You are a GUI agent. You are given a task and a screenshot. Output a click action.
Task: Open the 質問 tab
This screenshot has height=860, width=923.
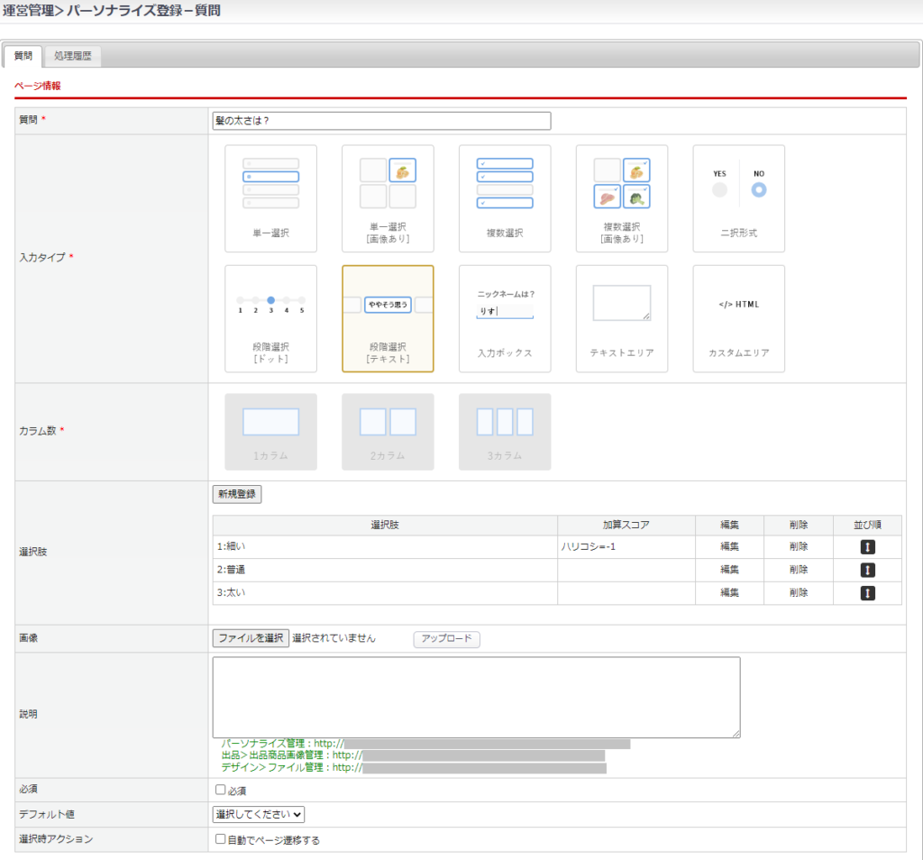pyautogui.click(x=23, y=56)
